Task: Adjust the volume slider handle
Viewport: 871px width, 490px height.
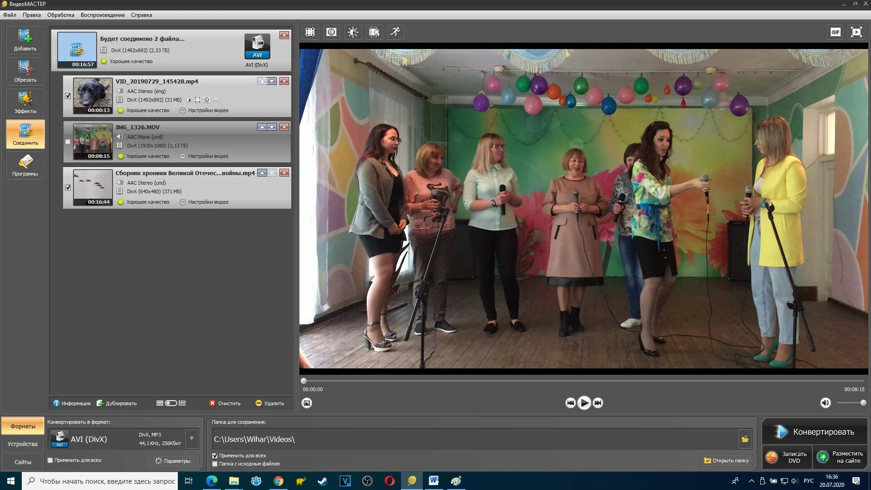Action: click(863, 403)
